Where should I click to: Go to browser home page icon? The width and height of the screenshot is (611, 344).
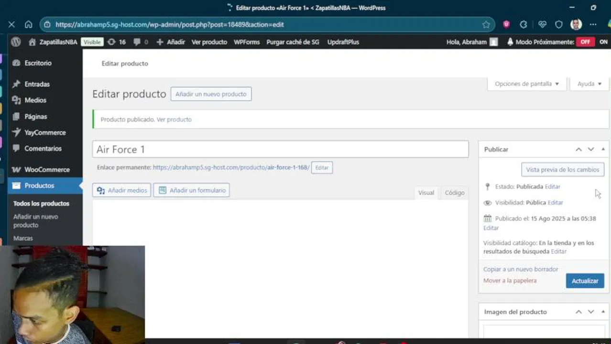[29, 24]
